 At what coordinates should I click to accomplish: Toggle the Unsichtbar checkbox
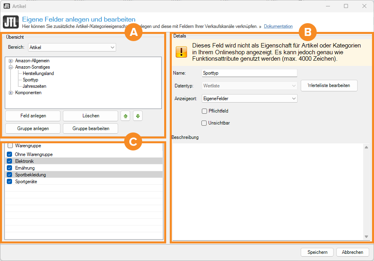pos(204,123)
